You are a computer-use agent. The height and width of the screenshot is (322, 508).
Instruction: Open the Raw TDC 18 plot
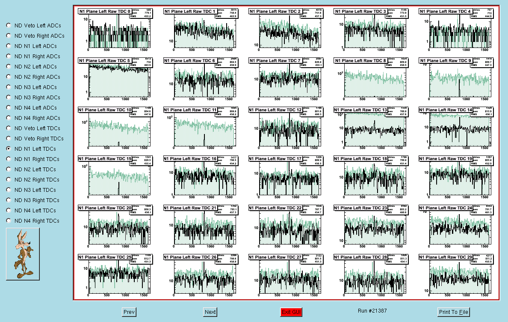click(371, 177)
